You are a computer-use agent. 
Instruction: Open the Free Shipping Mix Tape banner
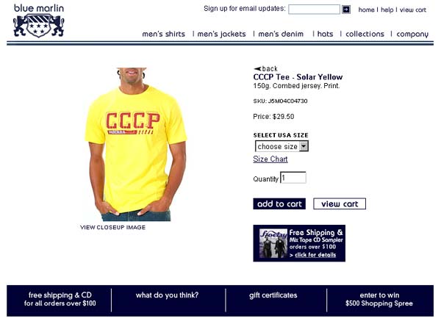tap(299, 243)
